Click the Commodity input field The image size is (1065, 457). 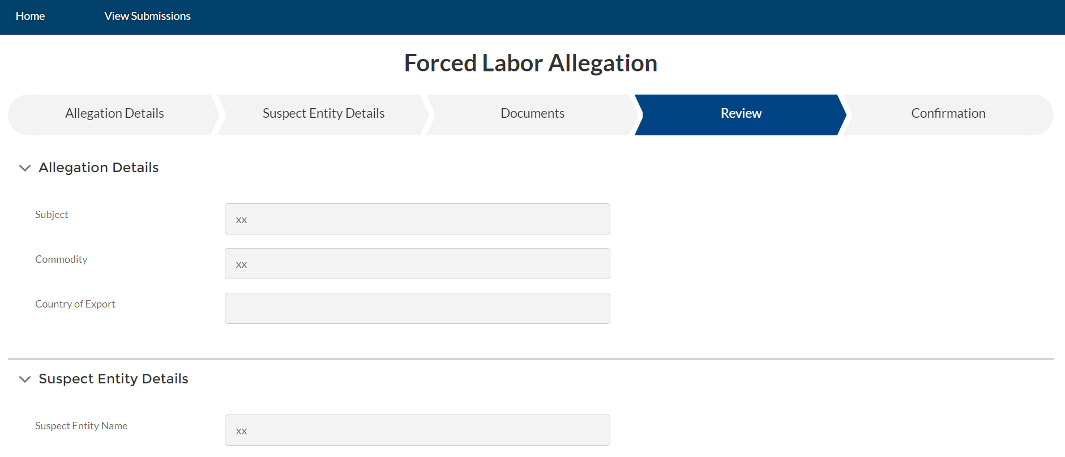point(417,264)
